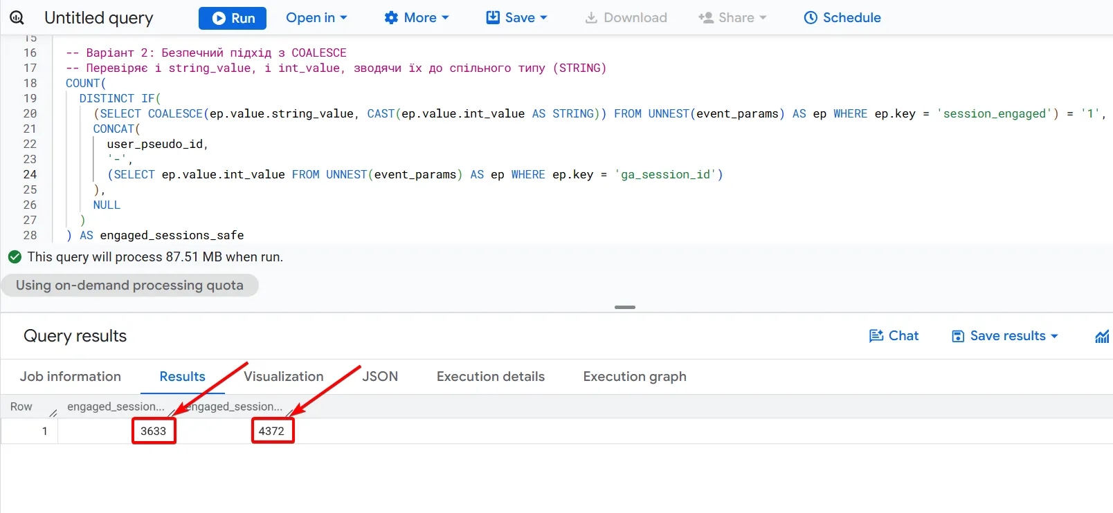Expand the Save results dropdown
The width and height of the screenshot is (1113, 513).
coord(1005,336)
